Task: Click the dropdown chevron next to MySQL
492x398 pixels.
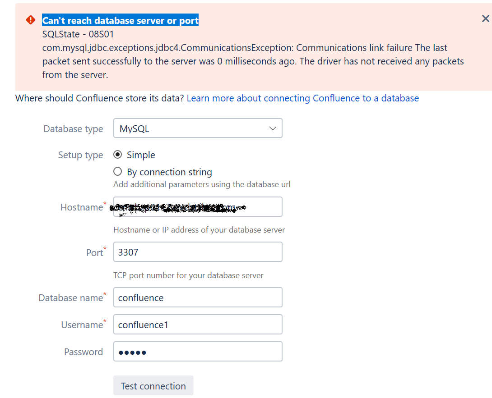Action: click(272, 128)
